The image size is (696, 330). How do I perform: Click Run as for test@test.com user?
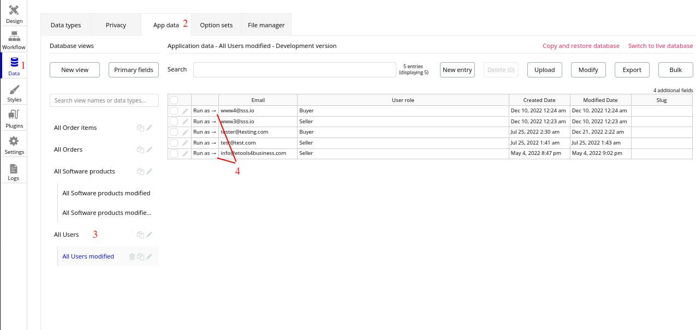tap(205, 143)
